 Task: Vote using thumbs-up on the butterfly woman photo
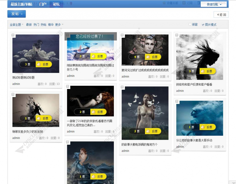(153, 57)
